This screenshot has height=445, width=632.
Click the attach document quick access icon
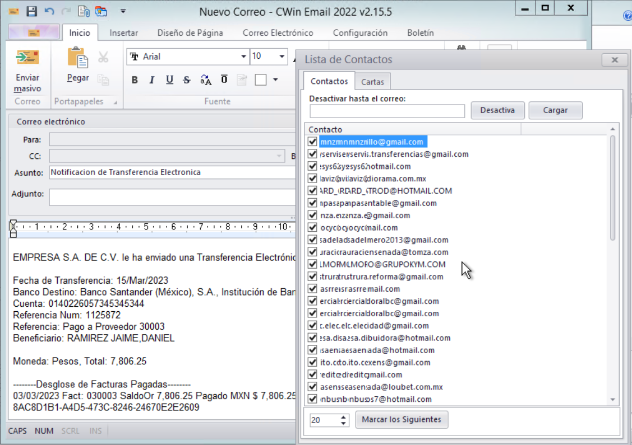pos(84,11)
